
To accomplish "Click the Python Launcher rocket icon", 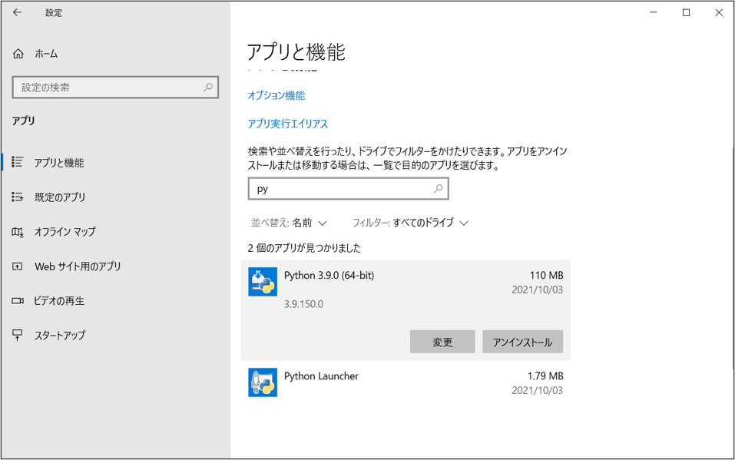I will [x=263, y=382].
